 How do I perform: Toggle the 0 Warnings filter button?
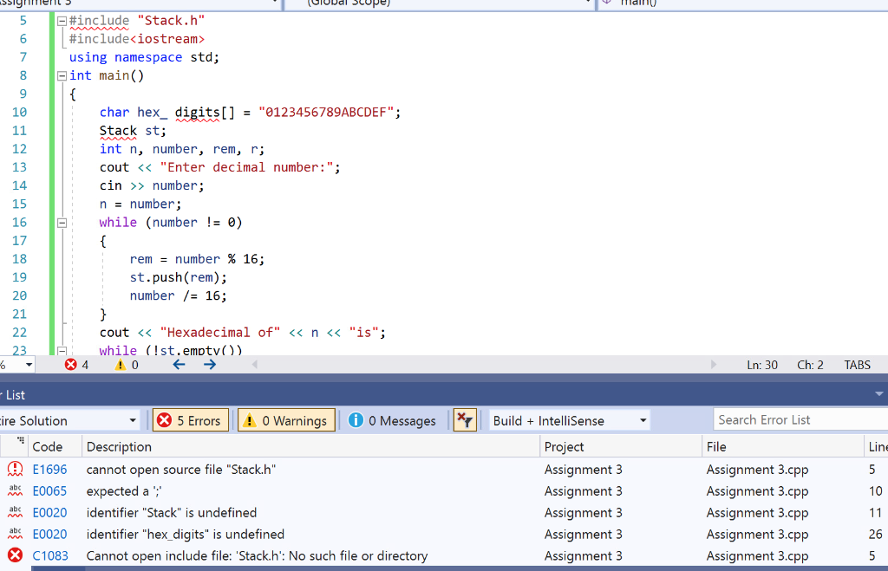[x=286, y=419]
